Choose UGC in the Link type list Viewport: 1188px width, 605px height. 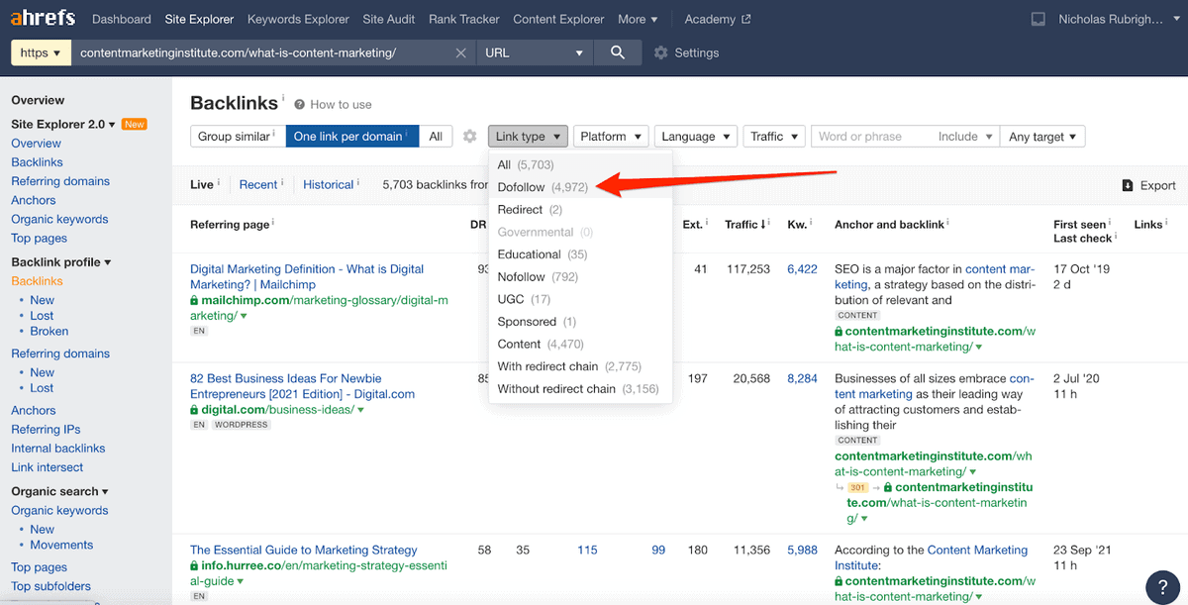(x=580, y=299)
